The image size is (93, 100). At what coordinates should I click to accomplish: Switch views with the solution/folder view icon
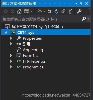tap(26, 11)
